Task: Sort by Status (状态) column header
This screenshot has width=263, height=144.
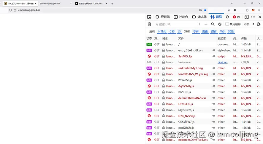Action: 149,39
